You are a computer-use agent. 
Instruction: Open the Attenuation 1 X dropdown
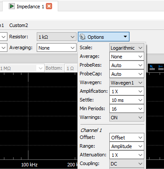pyautogui.click(x=127, y=155)
